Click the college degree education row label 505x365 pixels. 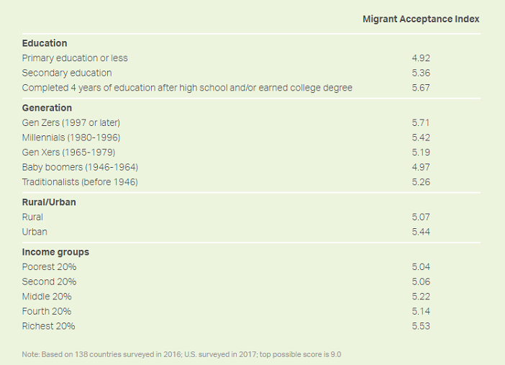click(187, 88)
